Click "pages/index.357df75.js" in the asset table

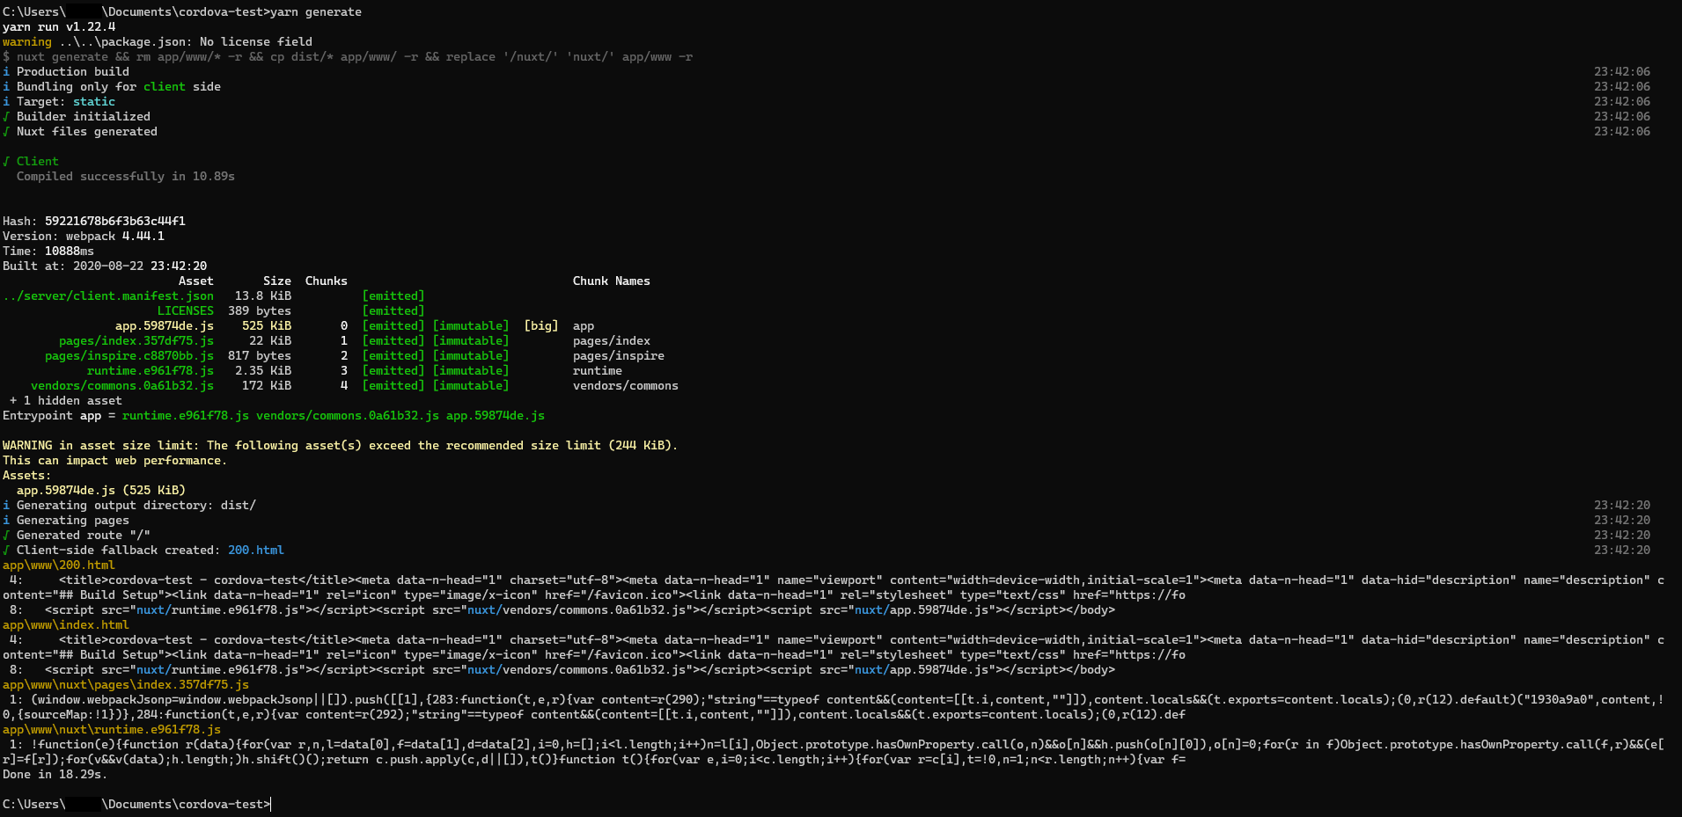point(136,340)
